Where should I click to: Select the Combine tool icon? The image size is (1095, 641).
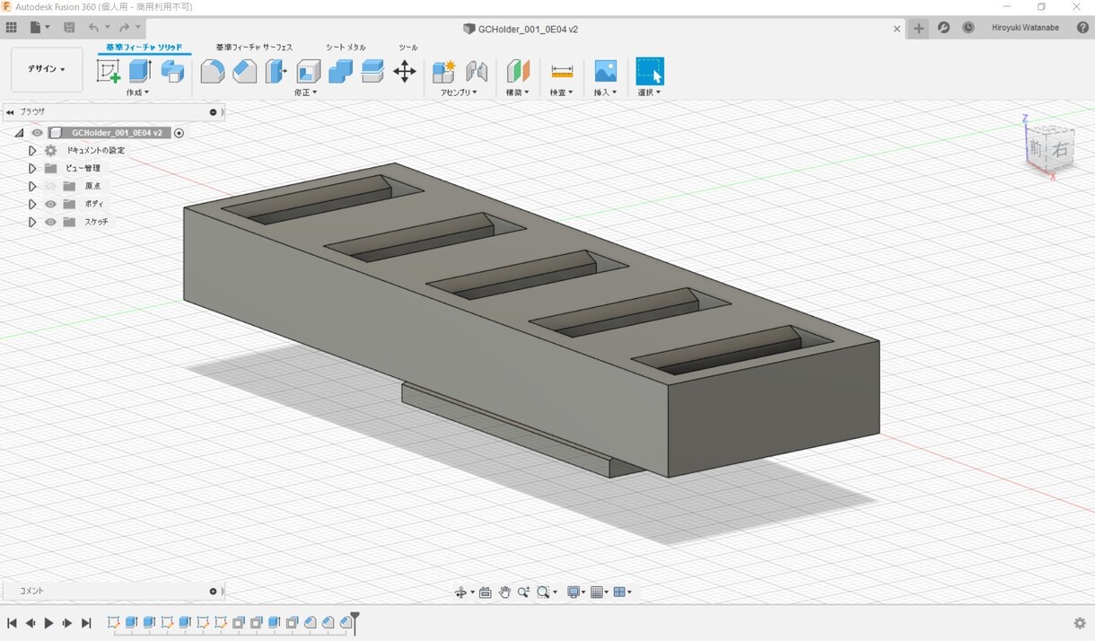[340, 71]
